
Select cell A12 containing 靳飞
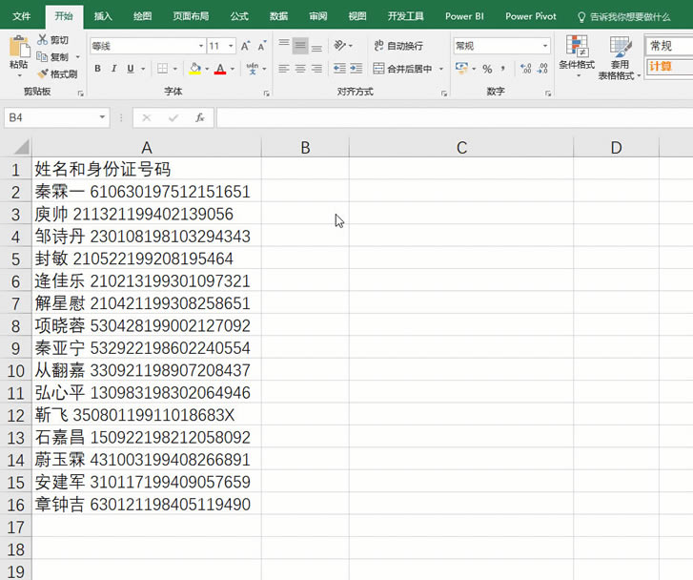point(146,415)
